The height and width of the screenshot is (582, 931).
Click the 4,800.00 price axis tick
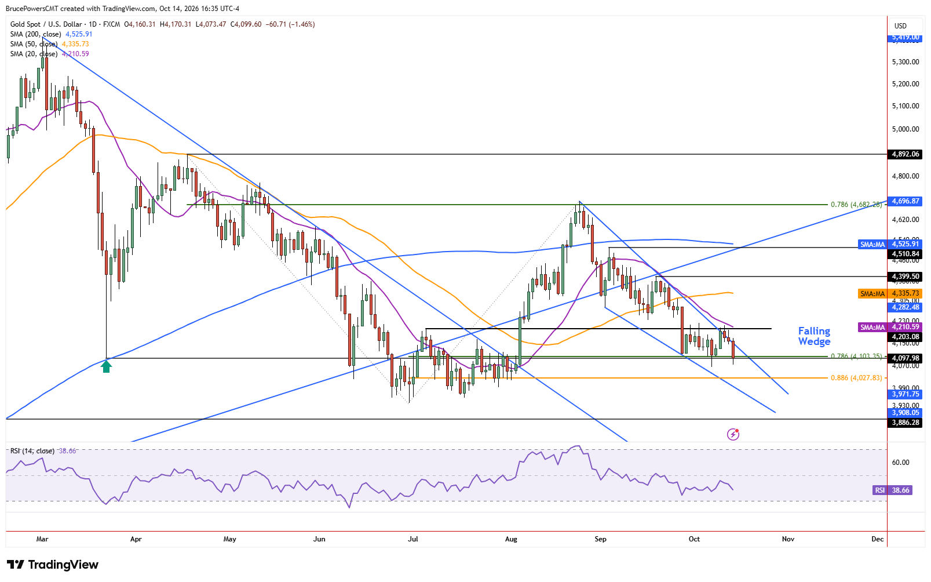[x=906, y=176]
